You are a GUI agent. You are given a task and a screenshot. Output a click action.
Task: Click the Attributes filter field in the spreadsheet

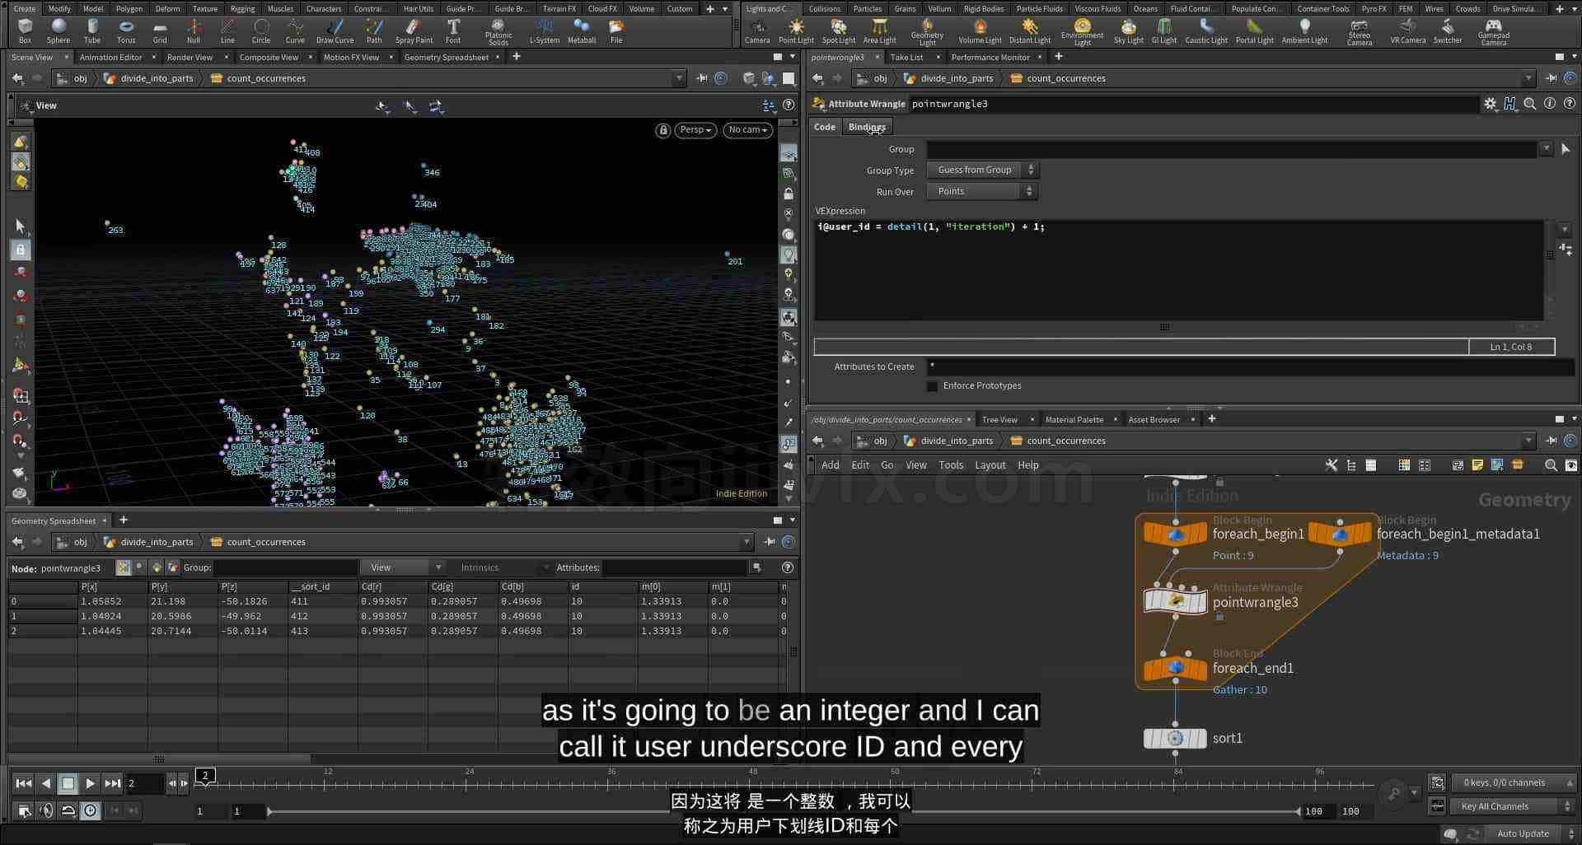(675, 567)
